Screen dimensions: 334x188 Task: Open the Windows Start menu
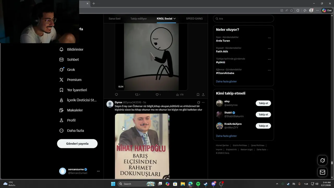(113, 184)
